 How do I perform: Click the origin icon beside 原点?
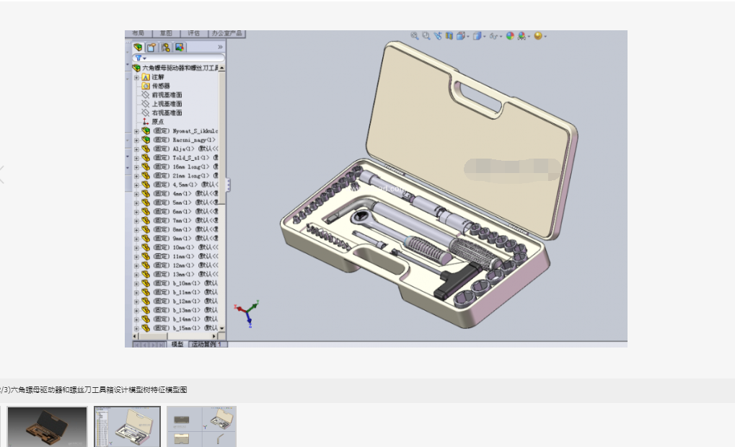(146, 121)
